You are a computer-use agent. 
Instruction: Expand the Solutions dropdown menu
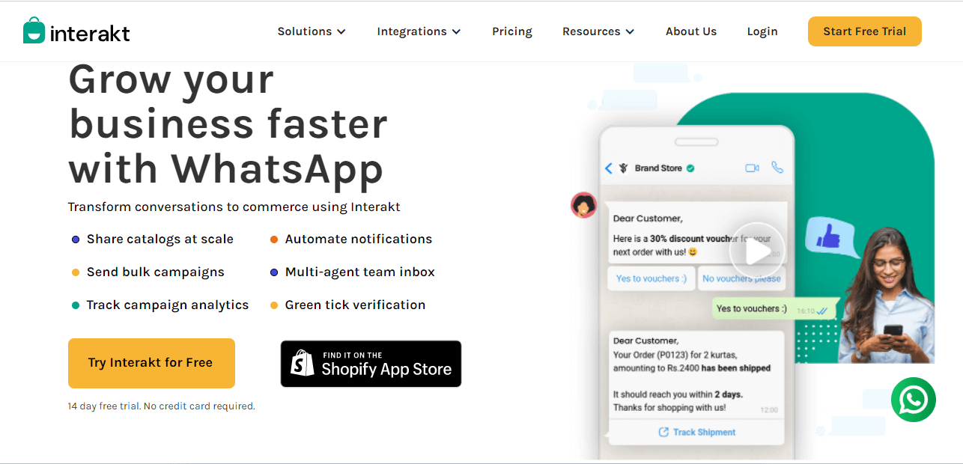(x=312, y=31)
